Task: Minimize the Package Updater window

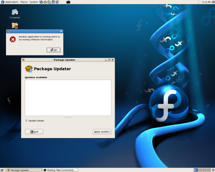Action: point(106,60)
